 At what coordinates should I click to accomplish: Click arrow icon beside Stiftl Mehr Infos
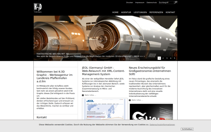(x=130, y=100)
